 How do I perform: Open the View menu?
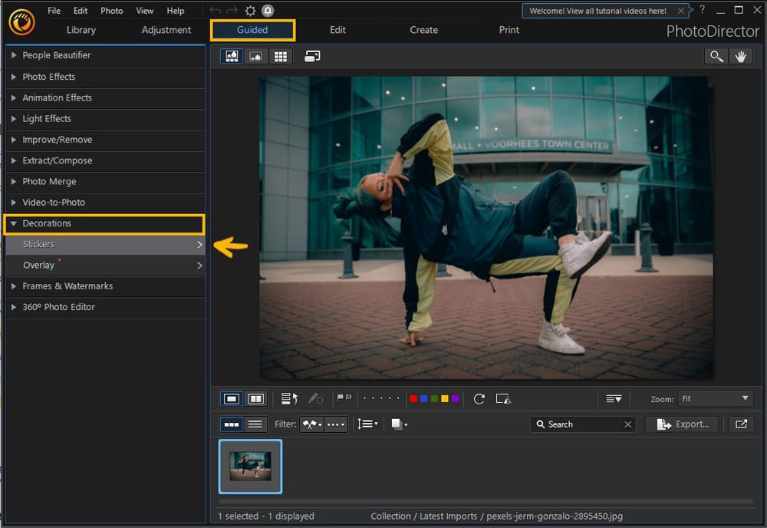pos(144,10)
